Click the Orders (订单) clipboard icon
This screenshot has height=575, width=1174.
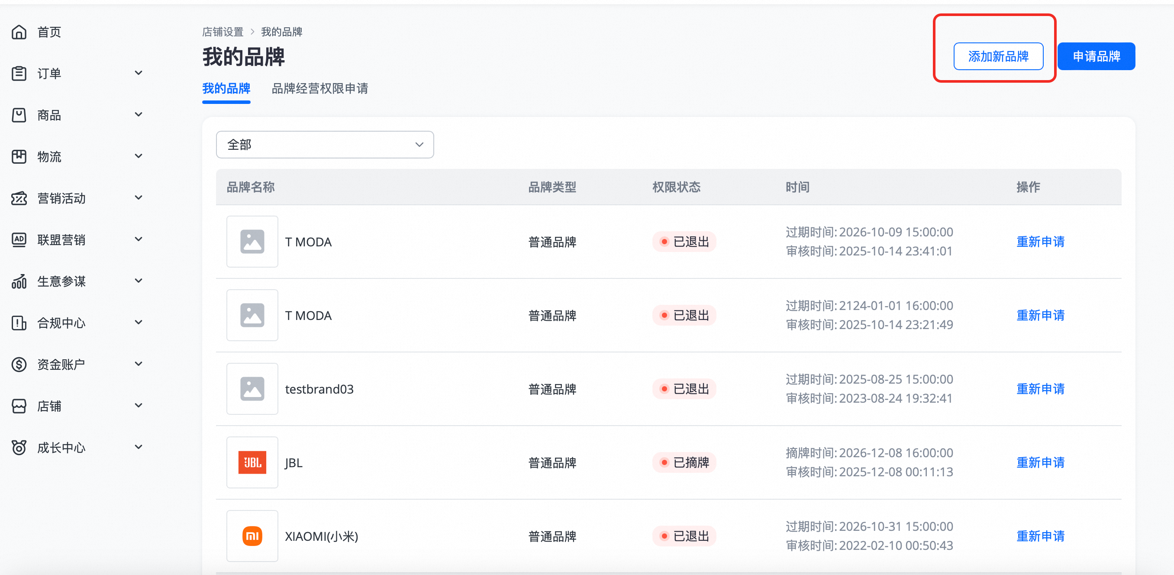coord(19,74)
